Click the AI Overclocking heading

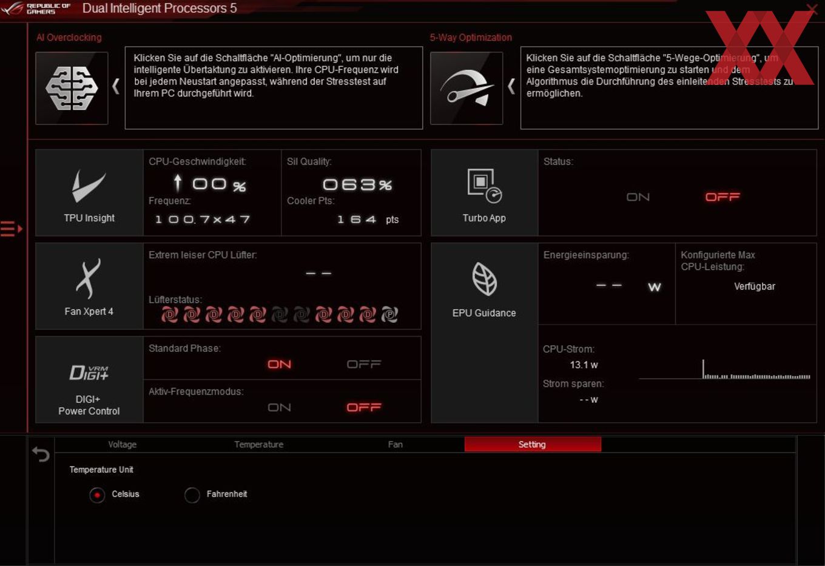tap(69, 38)
